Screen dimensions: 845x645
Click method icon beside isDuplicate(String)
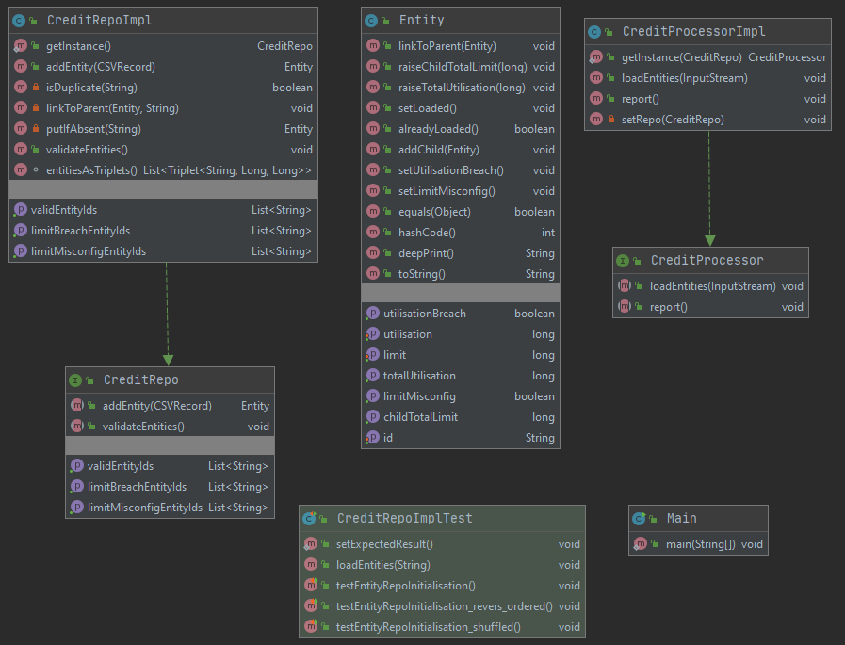[x=21, y=87]
